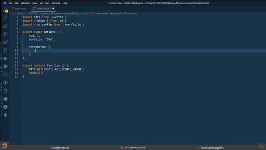Screen dimensions: 266x150
Task: Open the Python view in activity bar
Action: (x=5, y=99)
